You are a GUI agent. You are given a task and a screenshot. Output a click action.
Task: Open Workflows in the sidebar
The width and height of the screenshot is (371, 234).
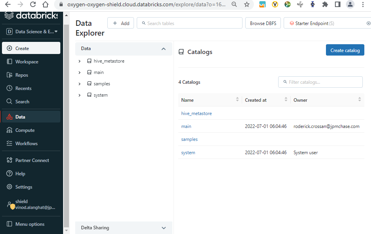(31, 144)
